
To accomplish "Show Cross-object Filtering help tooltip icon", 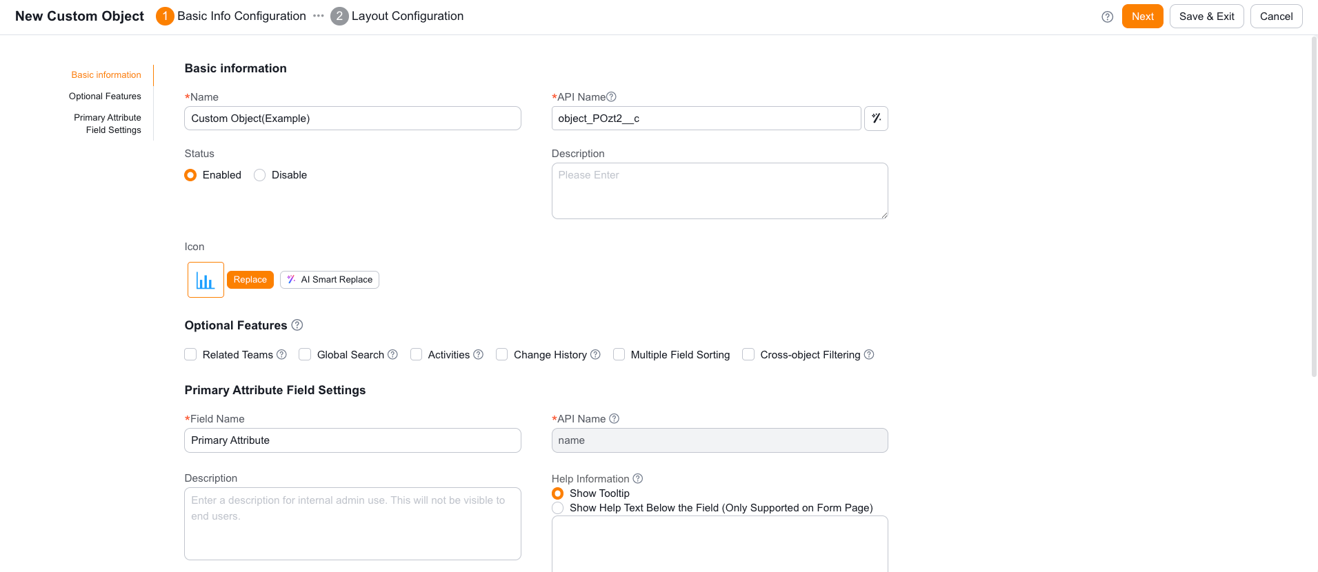I will pos(869,355).
